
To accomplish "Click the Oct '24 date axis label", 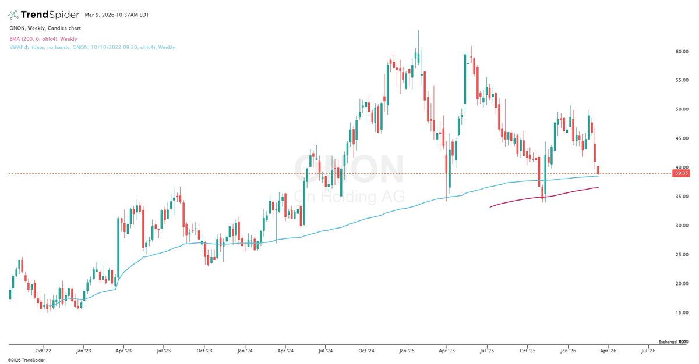I will [366, 351].
